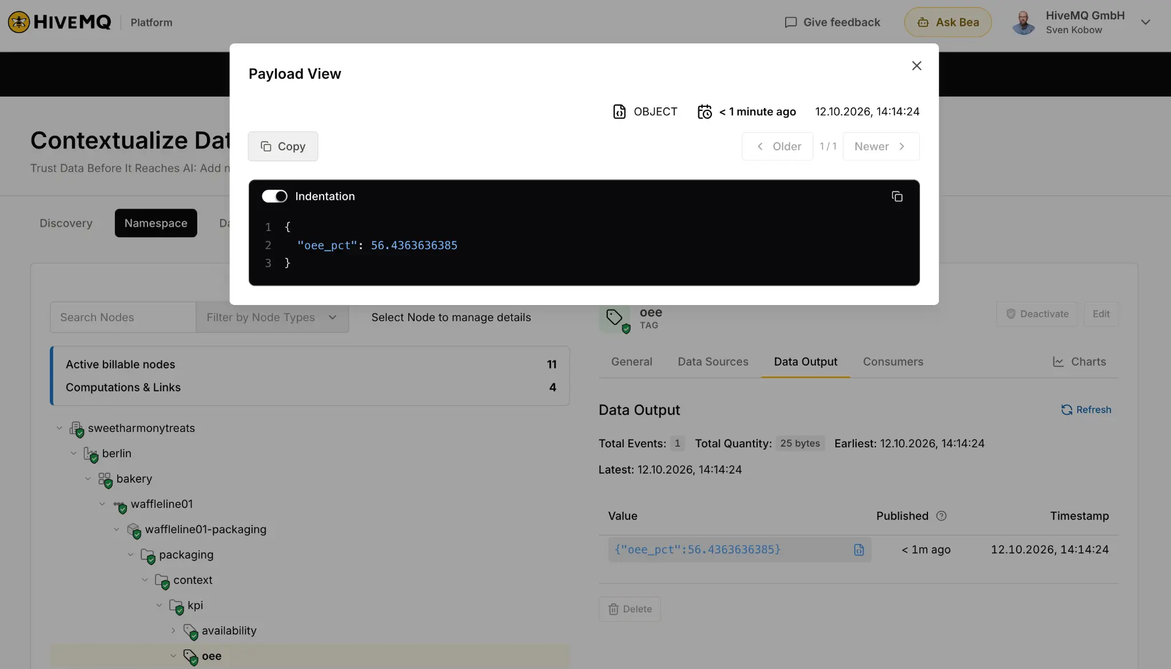The height and width of the screenshot is (669, 1171).
Task: Go to Newer payload
Action: pos(881,146)
